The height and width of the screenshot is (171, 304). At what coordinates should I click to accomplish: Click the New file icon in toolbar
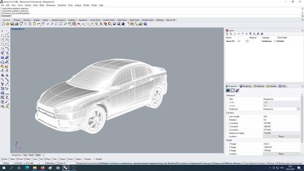[x=3, y=24]
